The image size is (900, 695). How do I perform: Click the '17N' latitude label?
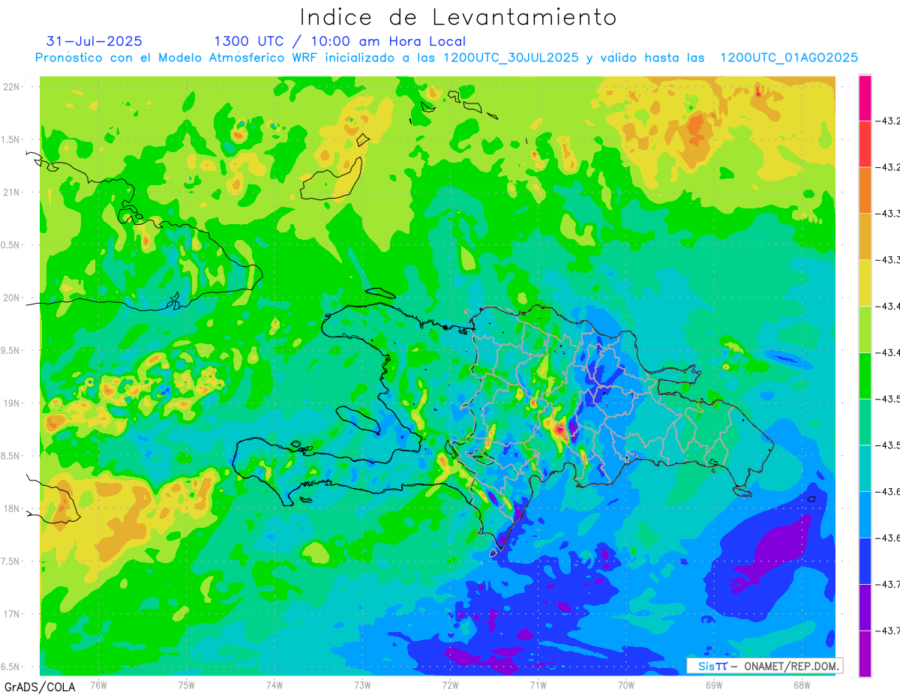click(x=11, y=615)
